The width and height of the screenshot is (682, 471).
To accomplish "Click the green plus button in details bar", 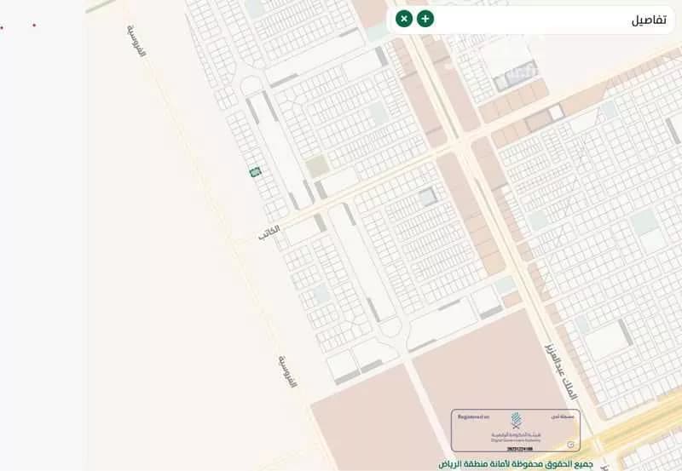I will click(x=425, y=19).
